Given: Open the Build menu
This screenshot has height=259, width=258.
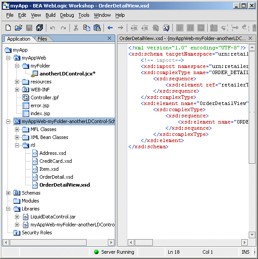Looking at the screenshot, I should pyautogui.click(x=50, y=15).
